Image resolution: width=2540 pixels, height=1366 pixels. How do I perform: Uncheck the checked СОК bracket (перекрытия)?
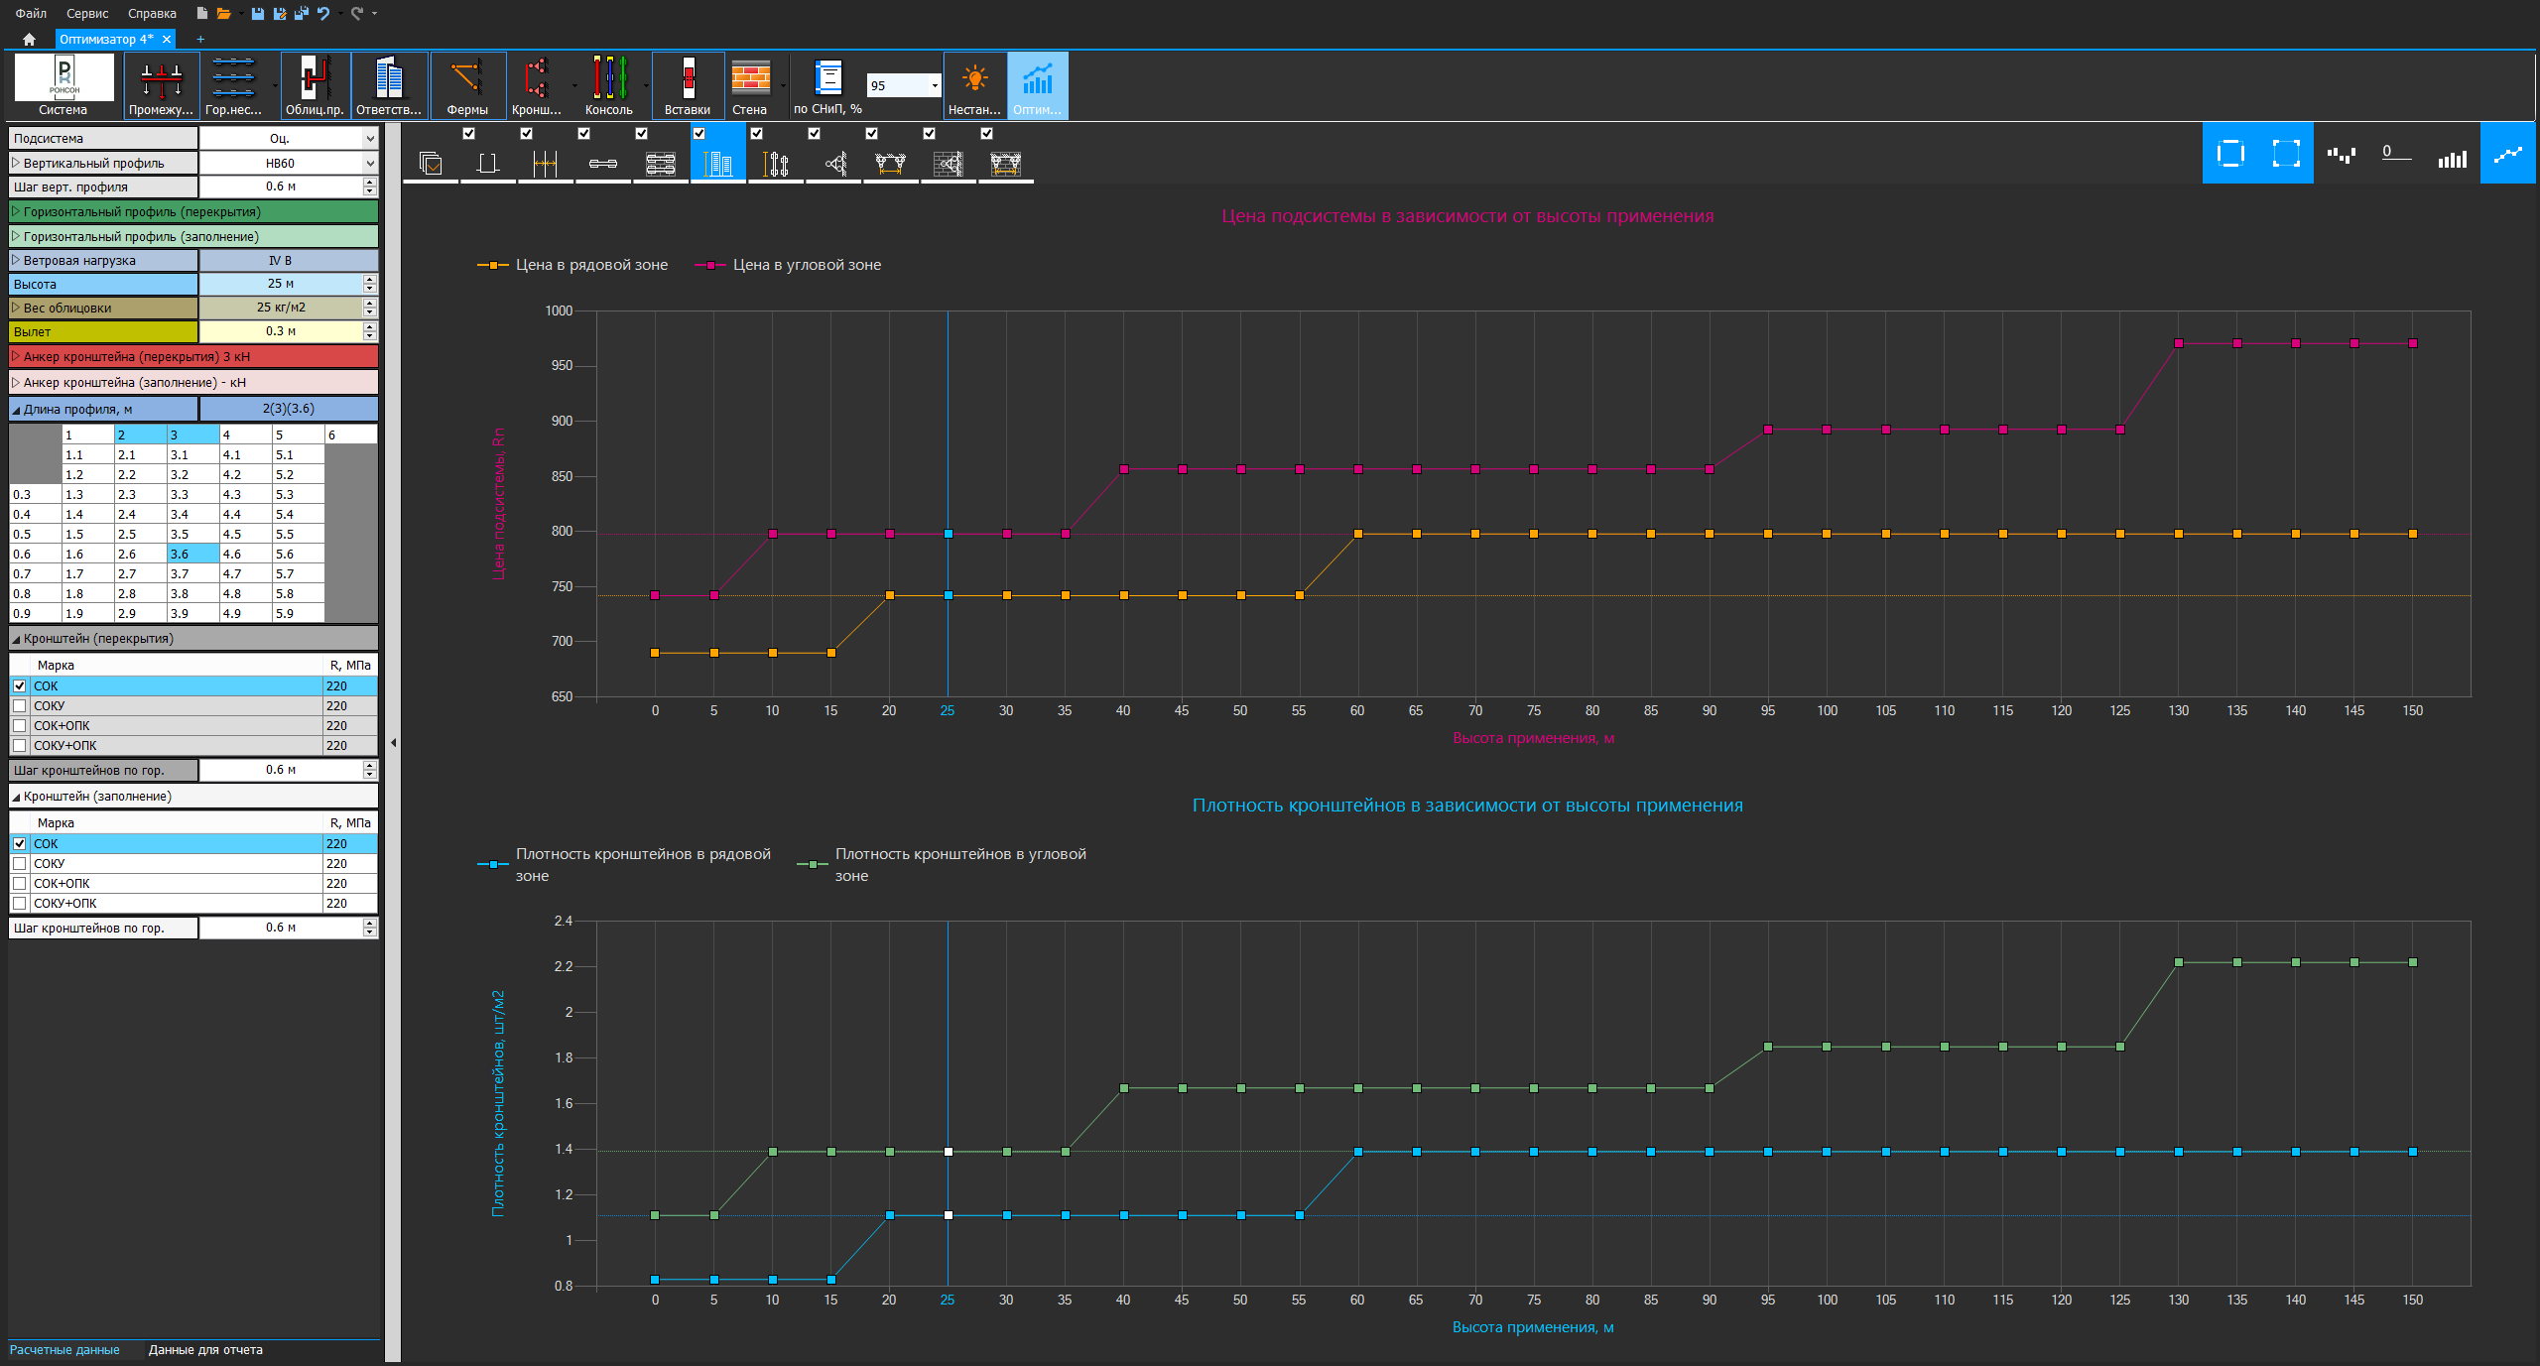[x=20, y=686]
